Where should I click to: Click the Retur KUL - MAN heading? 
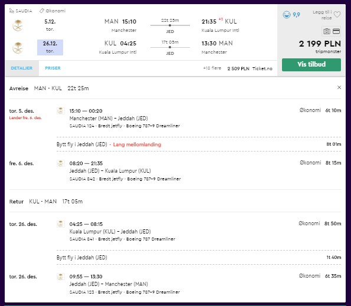46,202
